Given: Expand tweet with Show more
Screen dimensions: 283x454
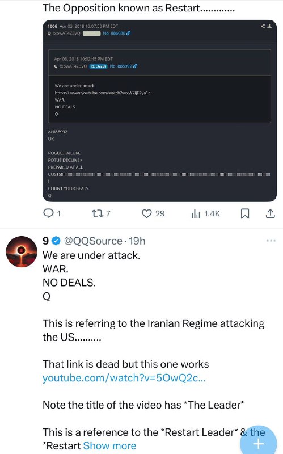Looking at the screenshot, I should (x=109, y=446).
